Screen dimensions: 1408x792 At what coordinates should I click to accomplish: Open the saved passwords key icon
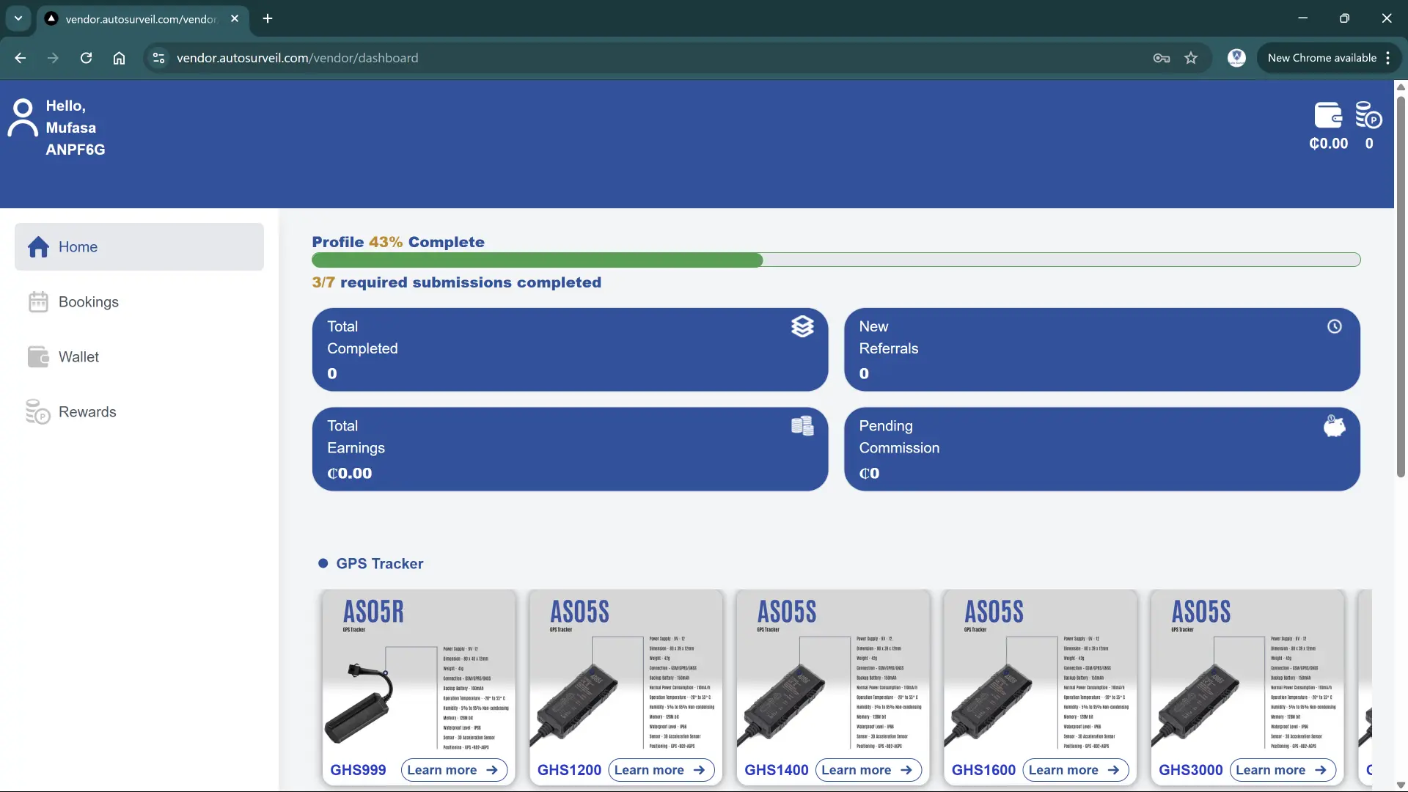[1162, 58]
